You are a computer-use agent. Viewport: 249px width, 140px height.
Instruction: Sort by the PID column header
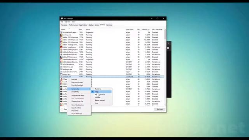point(82,30)
